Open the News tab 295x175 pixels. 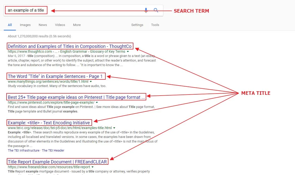coord(43,25)
